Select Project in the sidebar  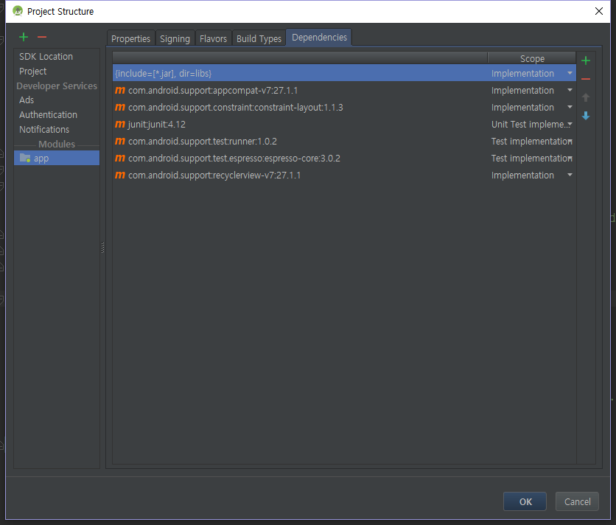33,72
